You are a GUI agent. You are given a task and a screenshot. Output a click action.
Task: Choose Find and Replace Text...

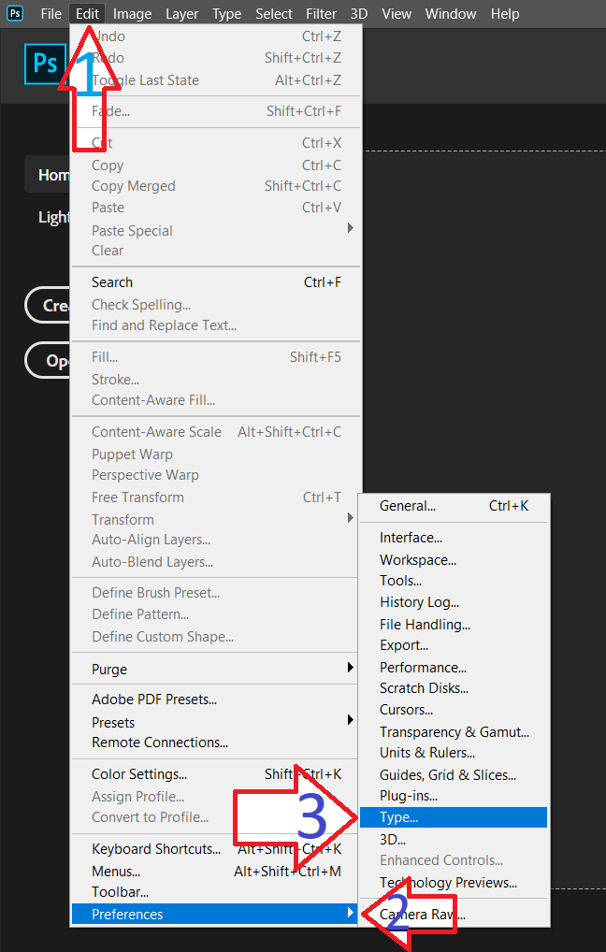point(216,325)
